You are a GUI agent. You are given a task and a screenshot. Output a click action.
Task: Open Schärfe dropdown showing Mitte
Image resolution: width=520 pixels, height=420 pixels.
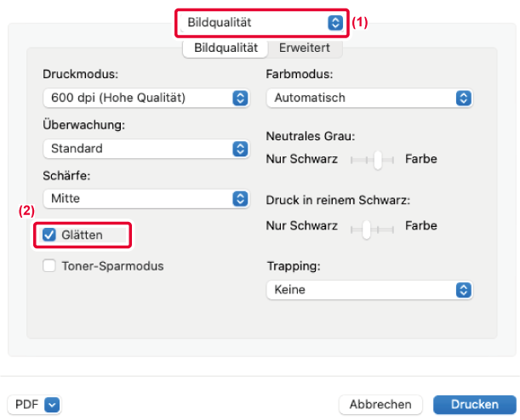pyautogui.click(x=146, y=199)
